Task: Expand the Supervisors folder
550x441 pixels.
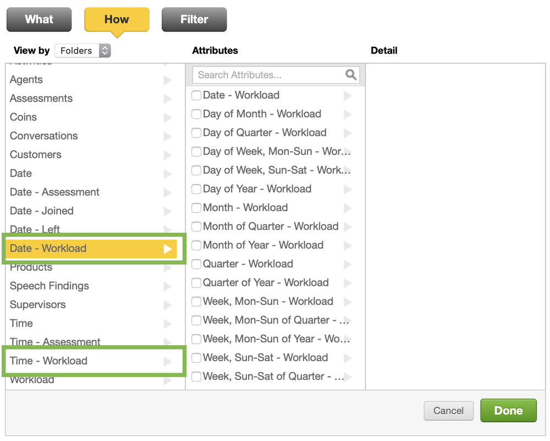Action: coord(168,304)
